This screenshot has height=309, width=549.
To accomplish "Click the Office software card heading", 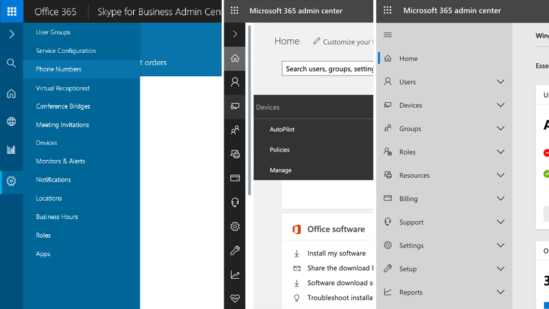I will (x=336, y=229).
